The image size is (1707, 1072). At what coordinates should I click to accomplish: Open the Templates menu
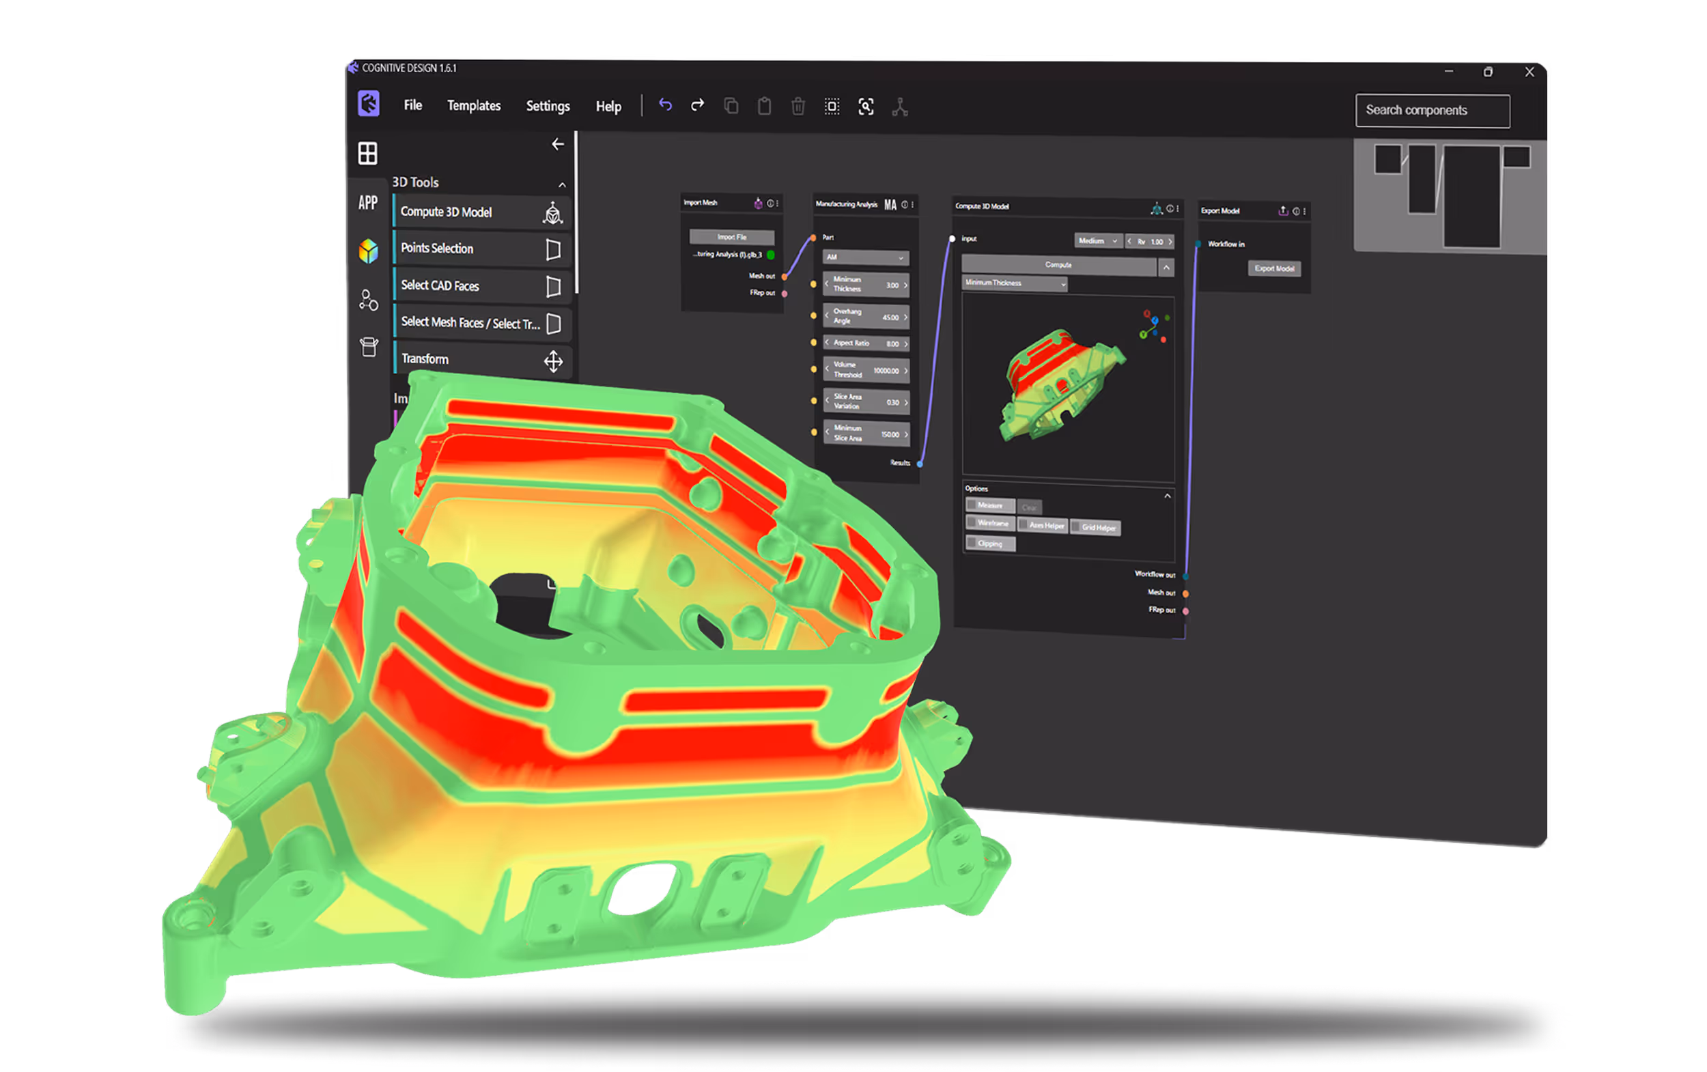point(474,106)
